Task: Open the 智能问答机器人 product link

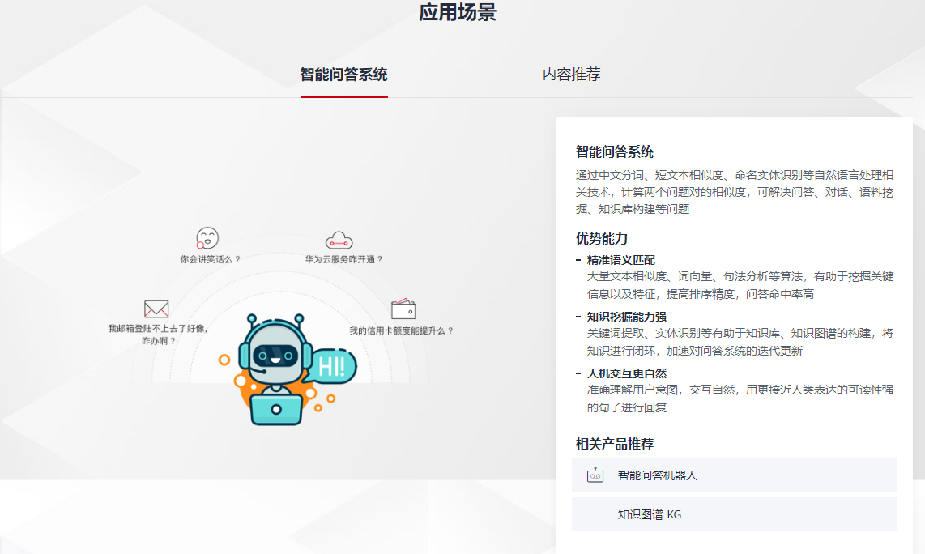Action: coord(735,475)
